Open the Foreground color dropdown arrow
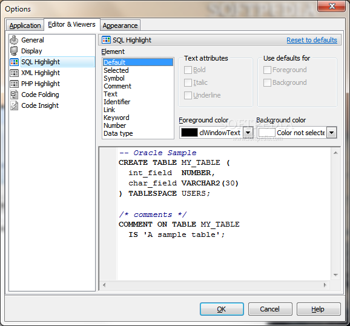Screen dimensions: 350x326 tap(248, 133)
